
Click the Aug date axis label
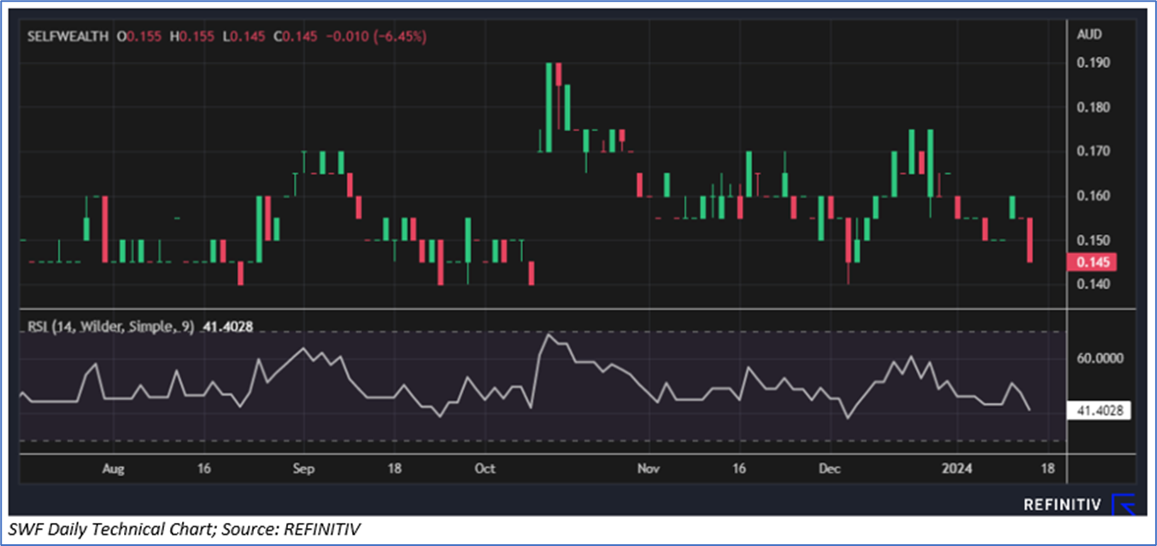click(113, 469)
